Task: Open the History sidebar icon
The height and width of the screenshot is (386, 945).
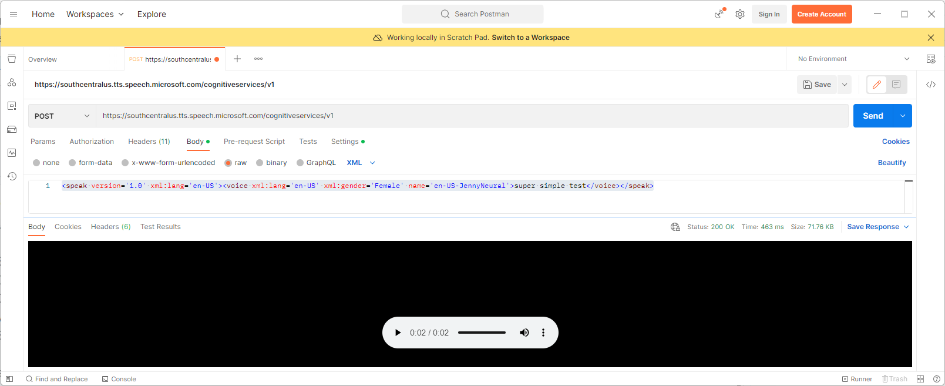Action: click(12, 176)
